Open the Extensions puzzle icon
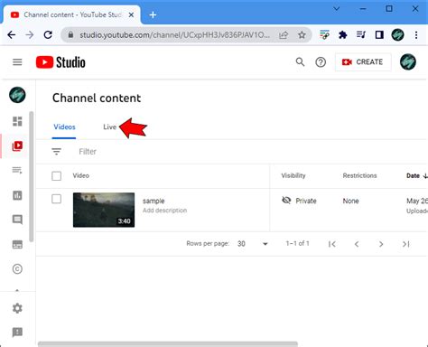Screen dimensions: 428x347 click(343, 35)
